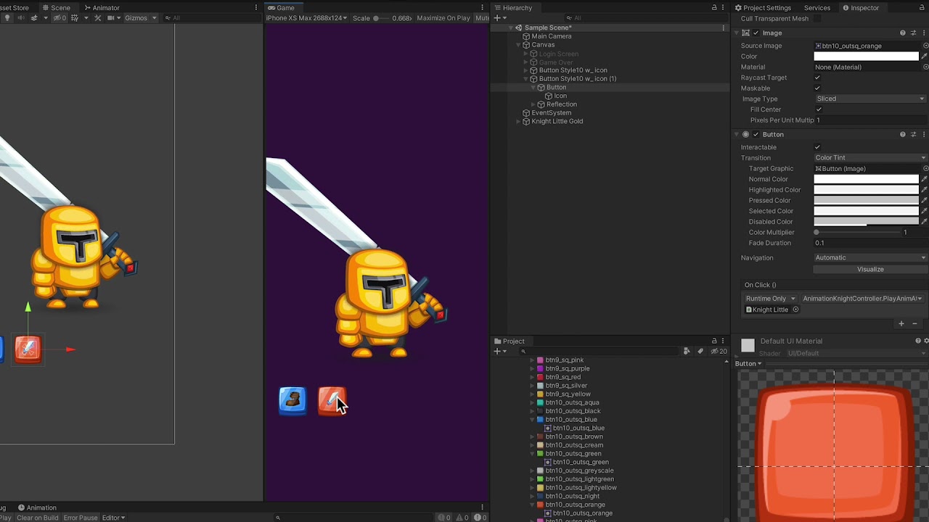This screenshot has width=929, height=522.
Task: Open Hierarchy panel three-dot menu
Action: pos(724,7)
